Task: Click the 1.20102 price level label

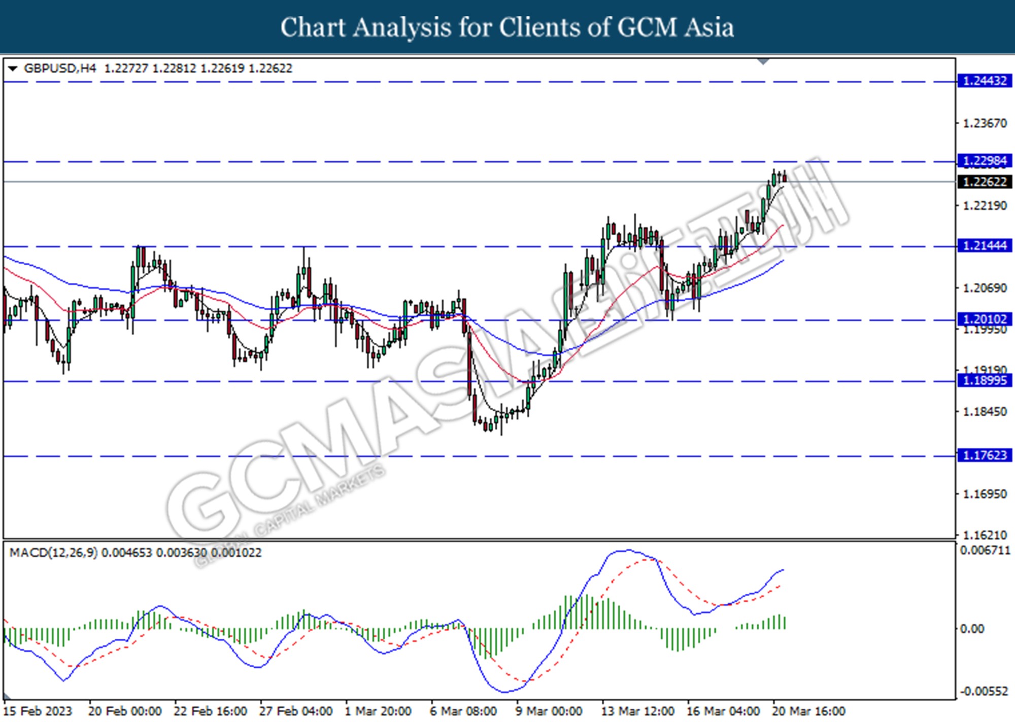Action: tap(984, 319)
